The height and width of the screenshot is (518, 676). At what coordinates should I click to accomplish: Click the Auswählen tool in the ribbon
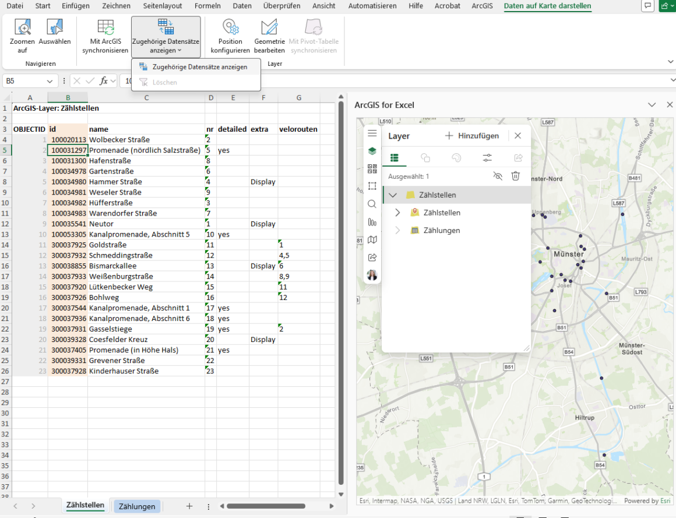coord(55,32)
